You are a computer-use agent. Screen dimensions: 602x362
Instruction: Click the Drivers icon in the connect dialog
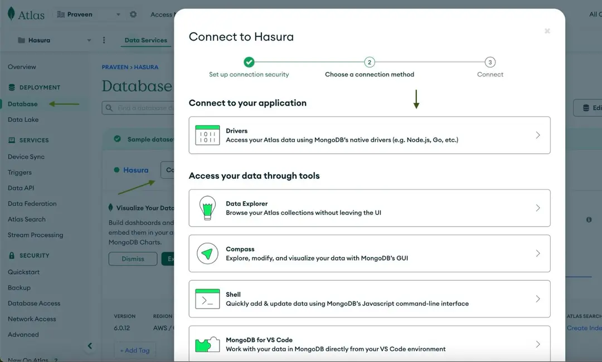pos(207,135)
